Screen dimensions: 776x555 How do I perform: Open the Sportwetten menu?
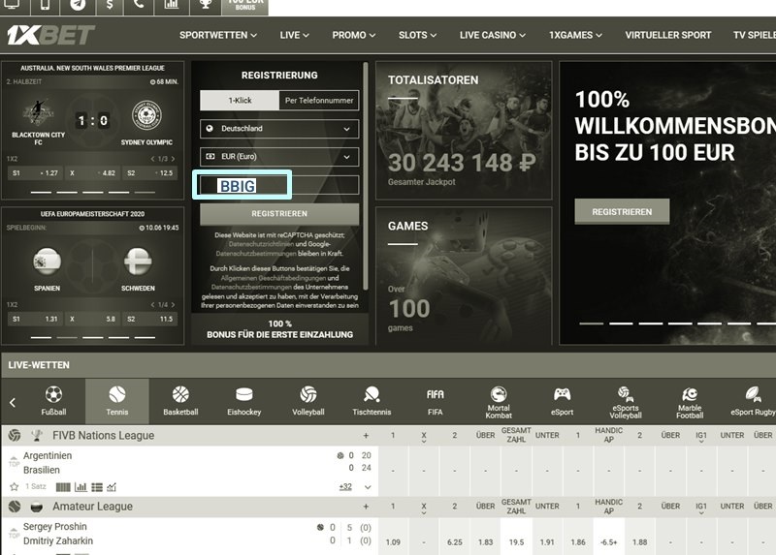pos(218,35)
